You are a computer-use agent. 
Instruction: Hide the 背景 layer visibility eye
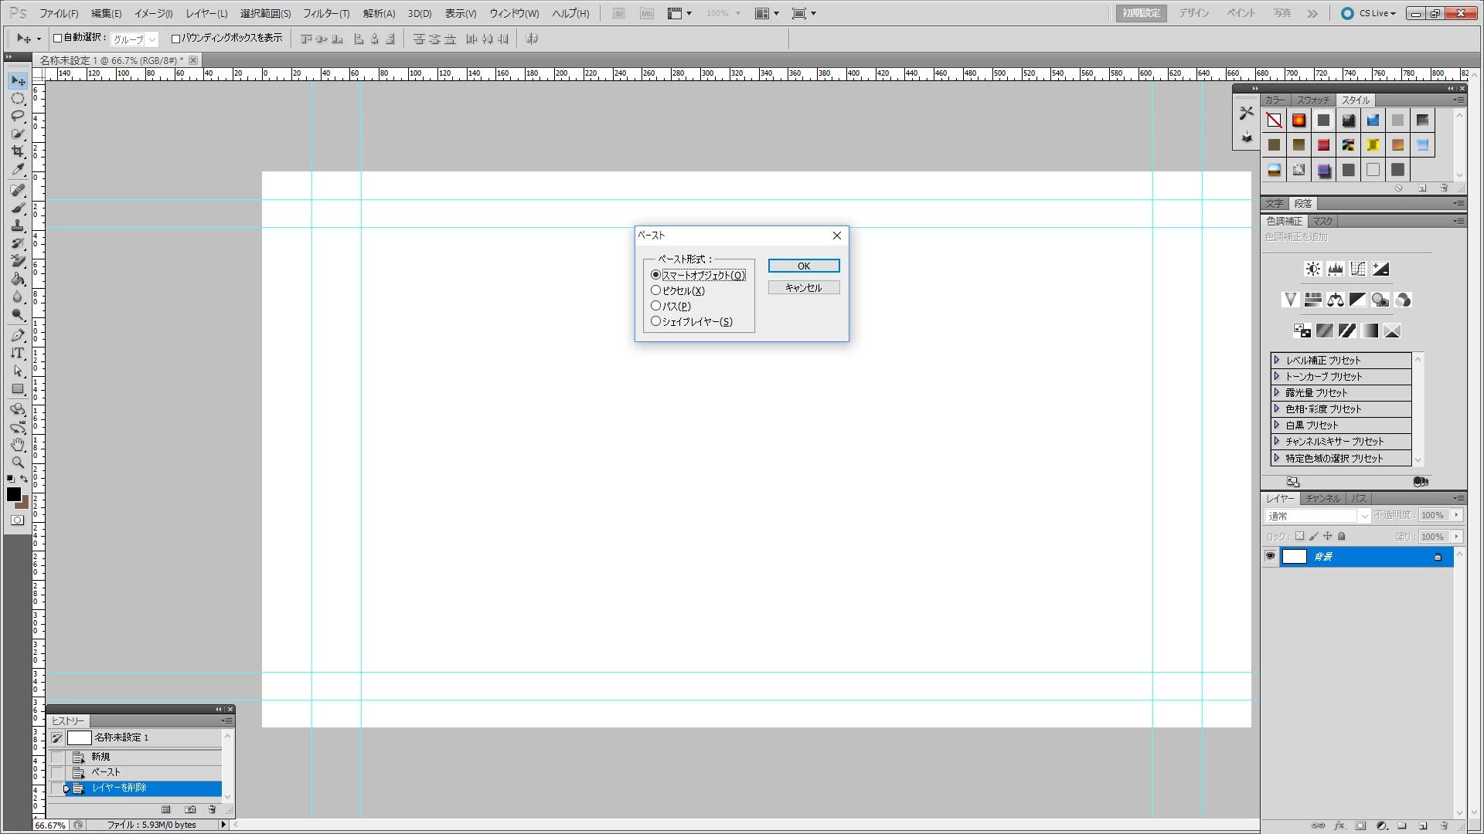(1270, 556)
